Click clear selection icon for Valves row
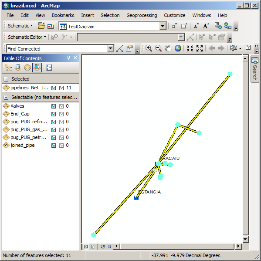The image size is (261, 261). 61,106
